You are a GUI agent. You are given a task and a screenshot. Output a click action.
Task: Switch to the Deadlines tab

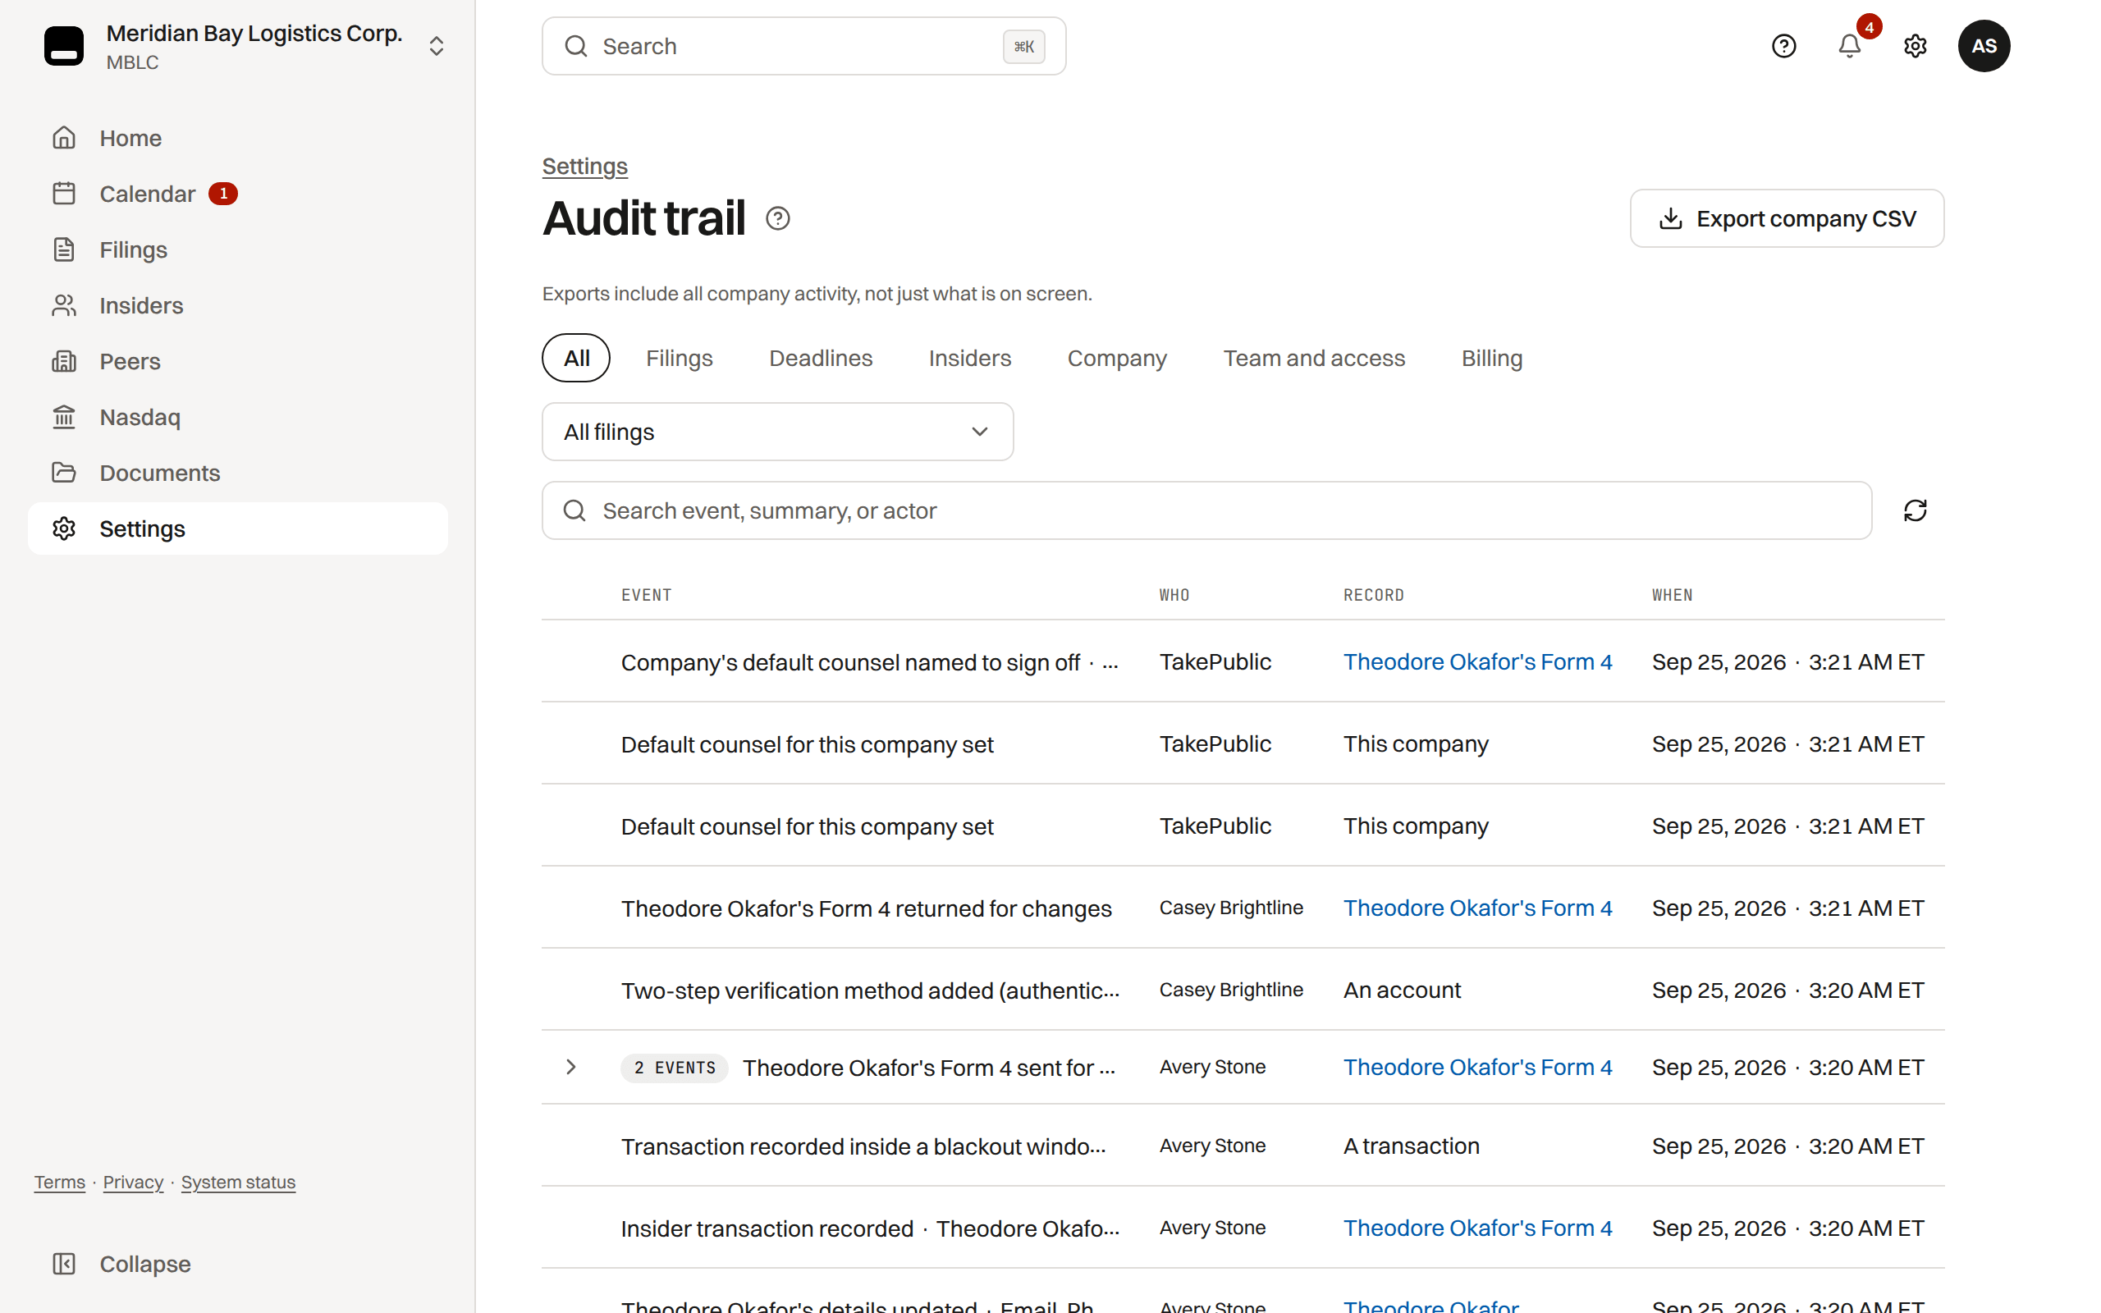coord(821,358)
